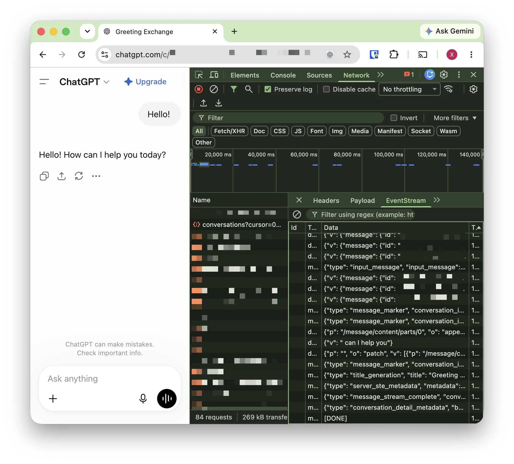This screenshot has height=464, width=514.
Task: Click the DevTools error count badge
Action: (409, 75)
